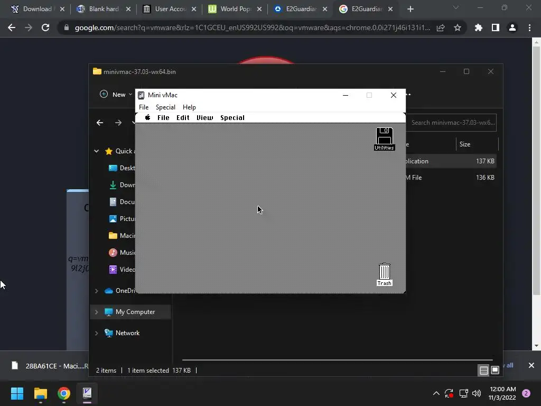Image resolution: width=541 pixels, height=406 pixels.
Task: Open Pictures folder in Explorer sidebar
Action: [122, 218]
